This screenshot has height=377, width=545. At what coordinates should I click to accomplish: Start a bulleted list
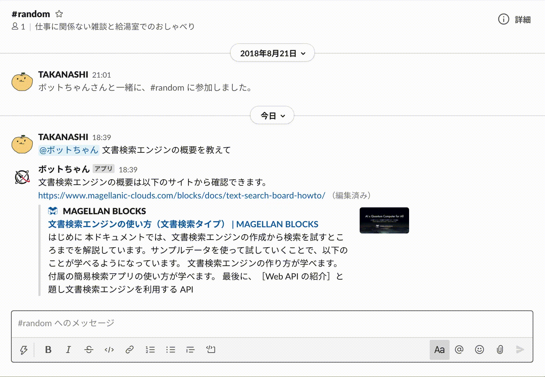pyautogui.click(x=170, y=350)
